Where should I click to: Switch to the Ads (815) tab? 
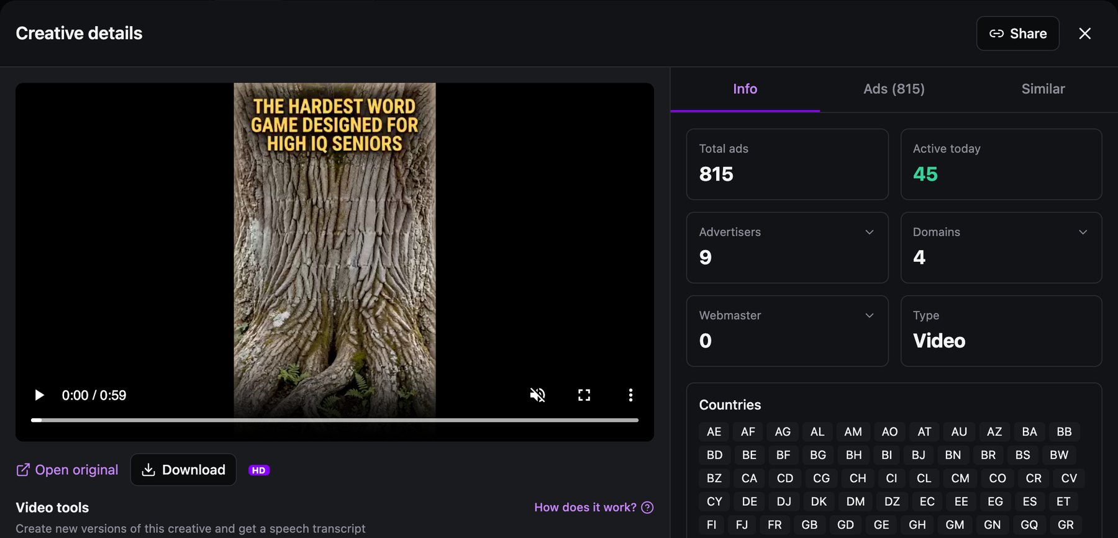click(894, 89)
